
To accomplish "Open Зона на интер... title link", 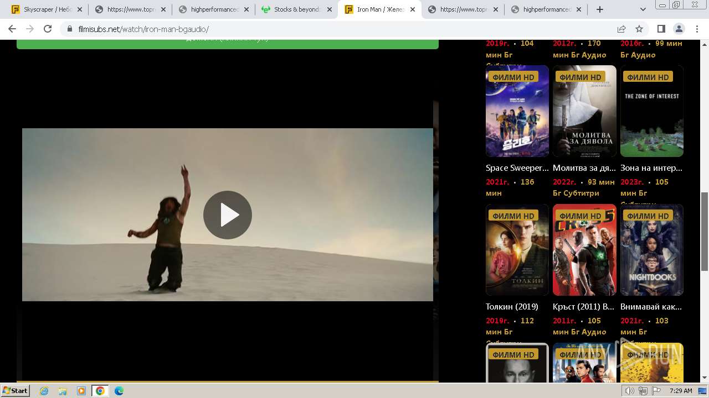I will (651, 168).
